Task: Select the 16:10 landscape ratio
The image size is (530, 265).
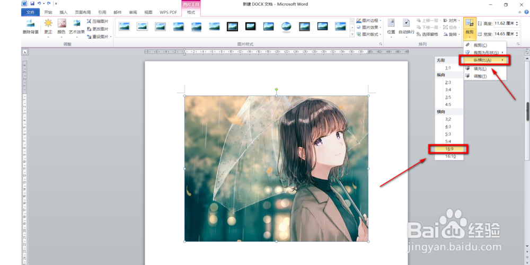Action: pyautogui.click(x=449, y=156)
